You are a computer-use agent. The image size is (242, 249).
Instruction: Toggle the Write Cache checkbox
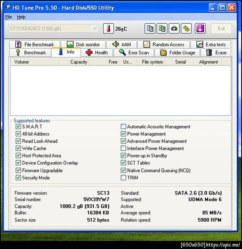click(x=18, y=148)
